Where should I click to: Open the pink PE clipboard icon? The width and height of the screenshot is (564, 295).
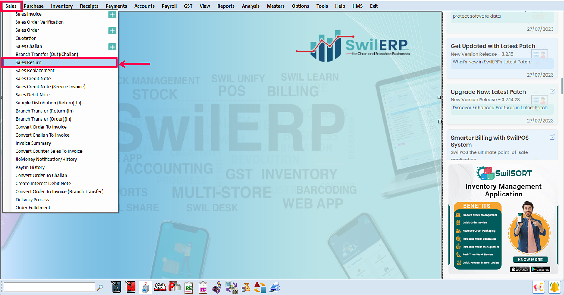click(x=203, y=287)
